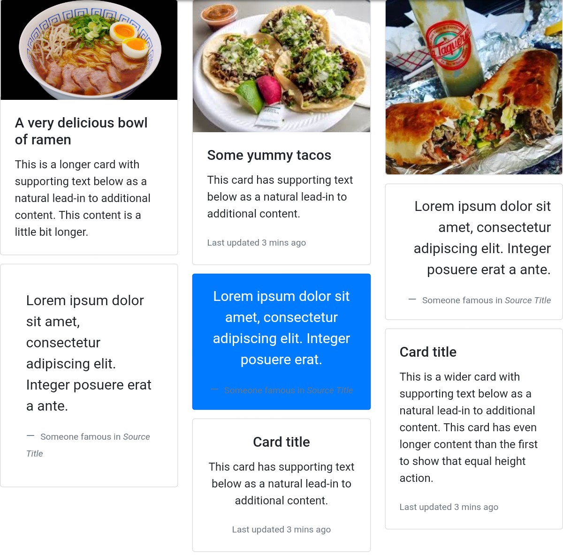
Task: Click the tacos card supporting text
Action: tap(280, 197)
